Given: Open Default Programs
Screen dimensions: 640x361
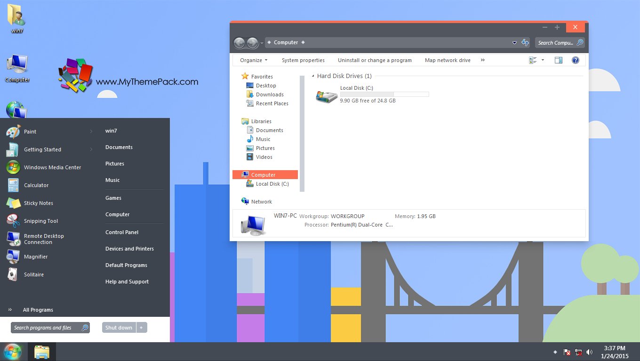Looking at the screenshot, I should (x=126, y=265).
